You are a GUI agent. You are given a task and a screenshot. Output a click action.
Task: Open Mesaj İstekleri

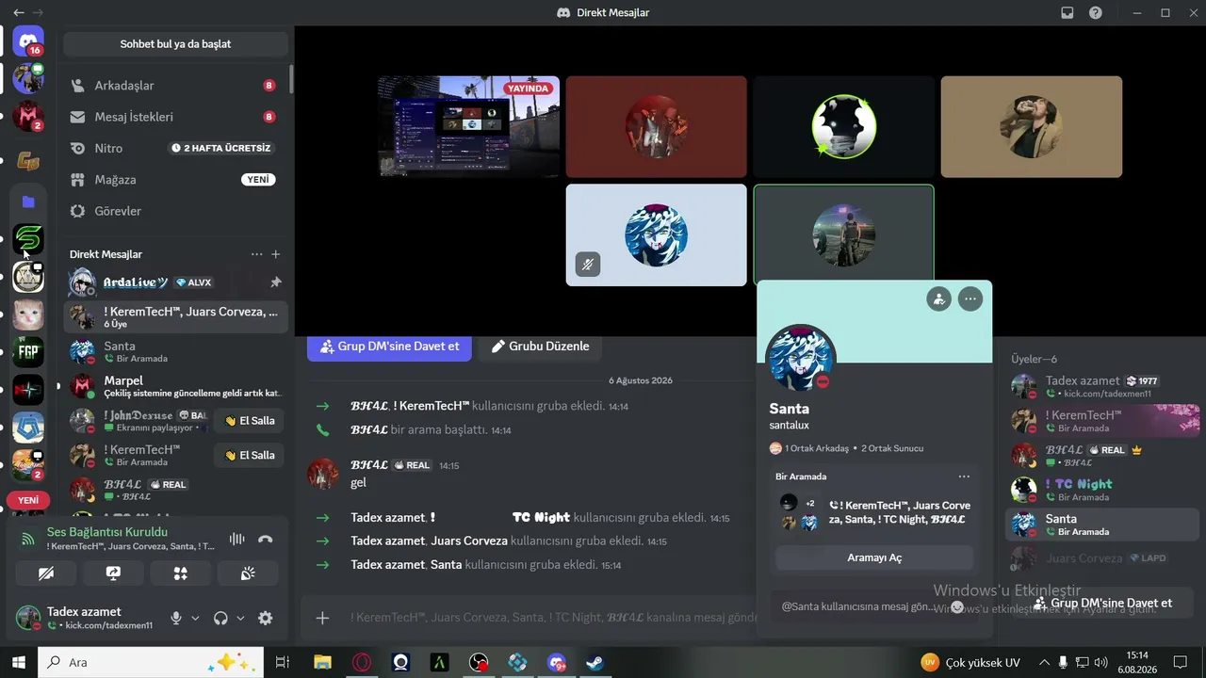tap(175, 117)
